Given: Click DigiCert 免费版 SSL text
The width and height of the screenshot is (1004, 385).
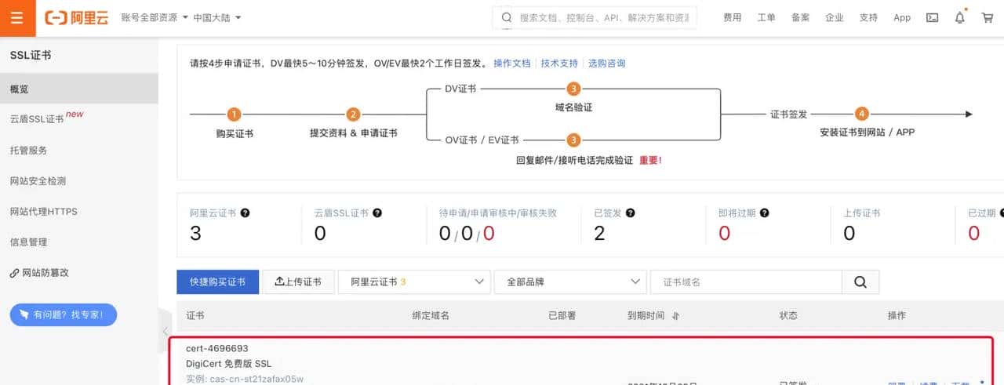Looking at the screenshot, I should (x=229, y=364).
